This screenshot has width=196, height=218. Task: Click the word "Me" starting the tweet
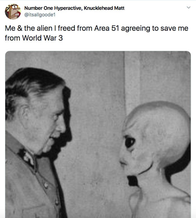point(10,28)
